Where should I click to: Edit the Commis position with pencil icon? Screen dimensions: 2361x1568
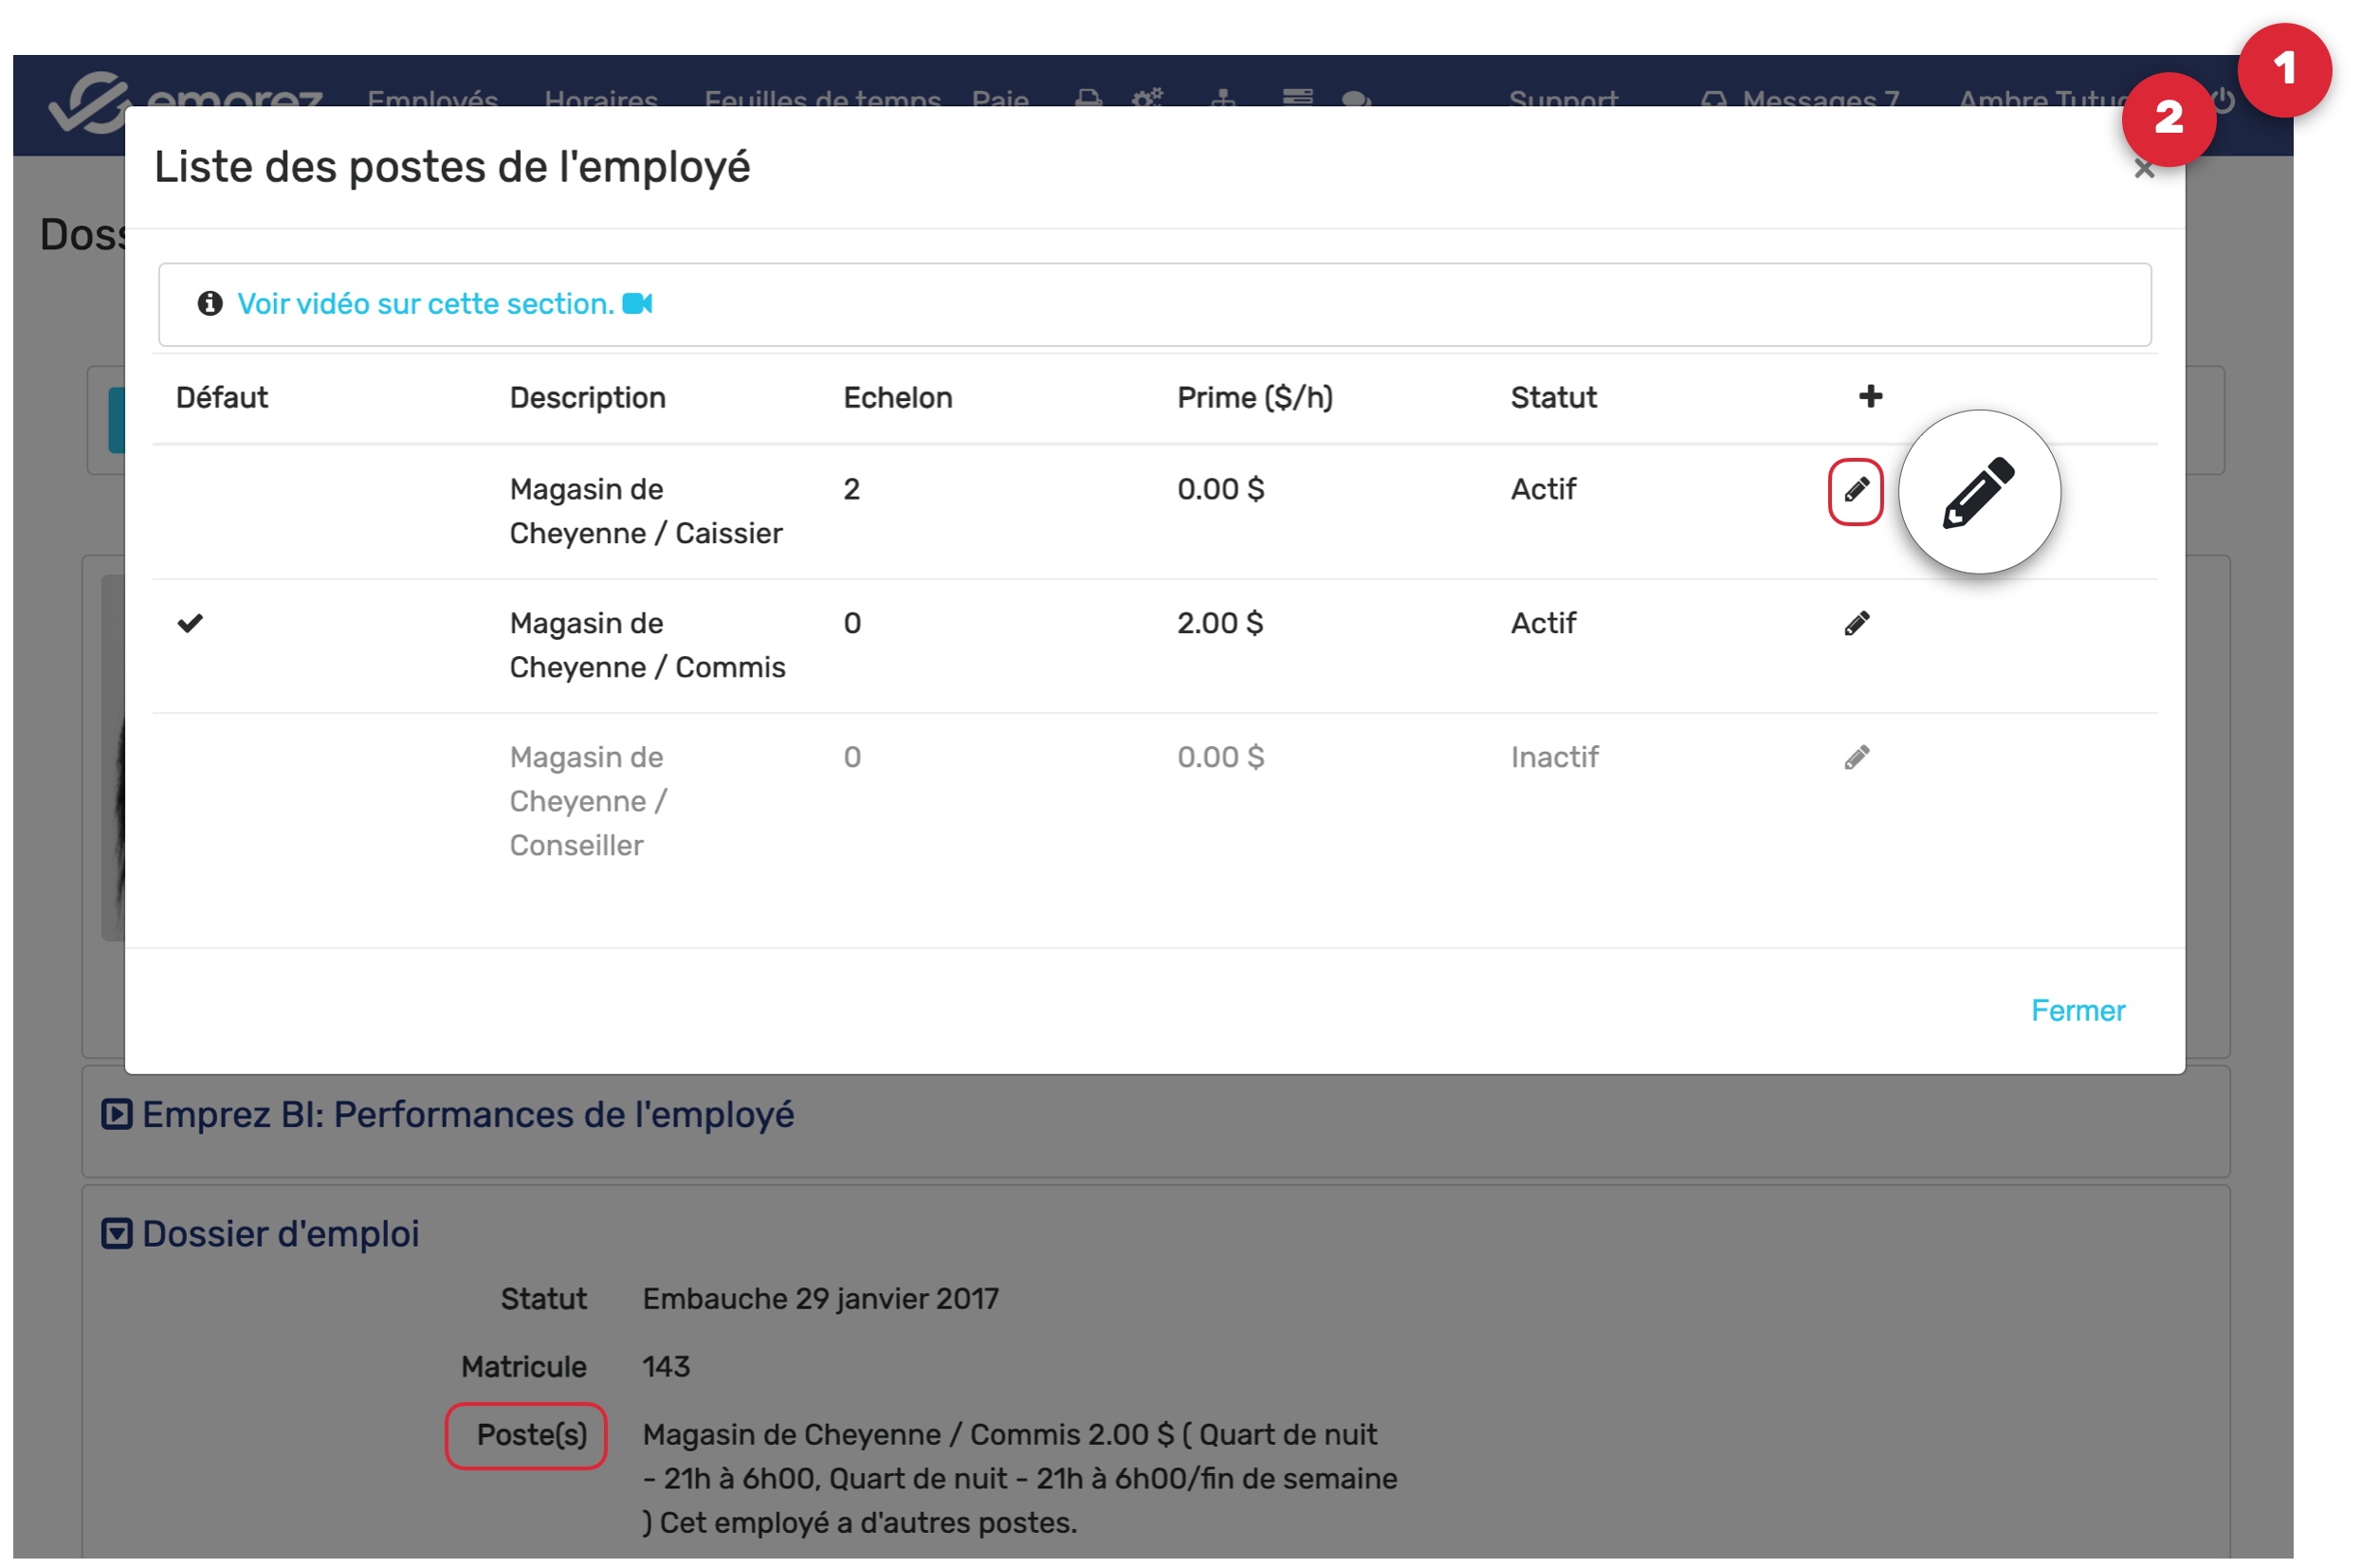[1856, 624]
